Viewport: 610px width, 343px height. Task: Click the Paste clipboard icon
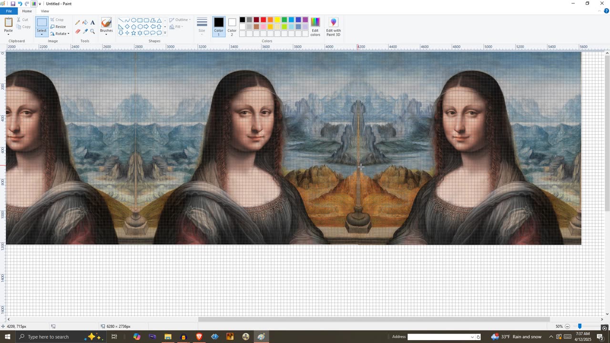[9, 22]
